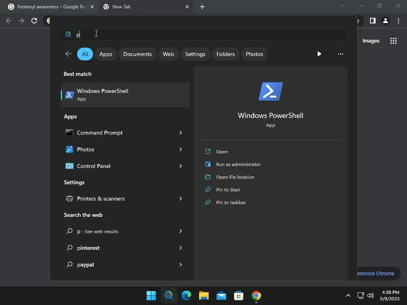Select the Web filter tab
Viewport: 407px width, 305px height.
coord(168,54)
